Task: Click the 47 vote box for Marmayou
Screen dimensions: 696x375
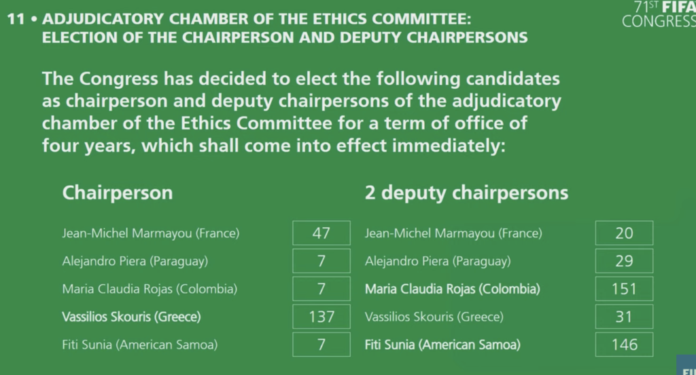Action: point(321,233)
